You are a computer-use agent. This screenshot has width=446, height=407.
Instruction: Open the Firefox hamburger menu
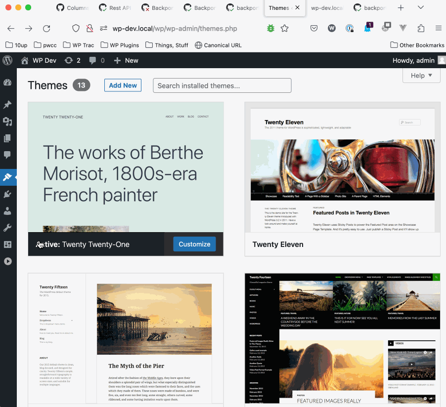point(439,28)
